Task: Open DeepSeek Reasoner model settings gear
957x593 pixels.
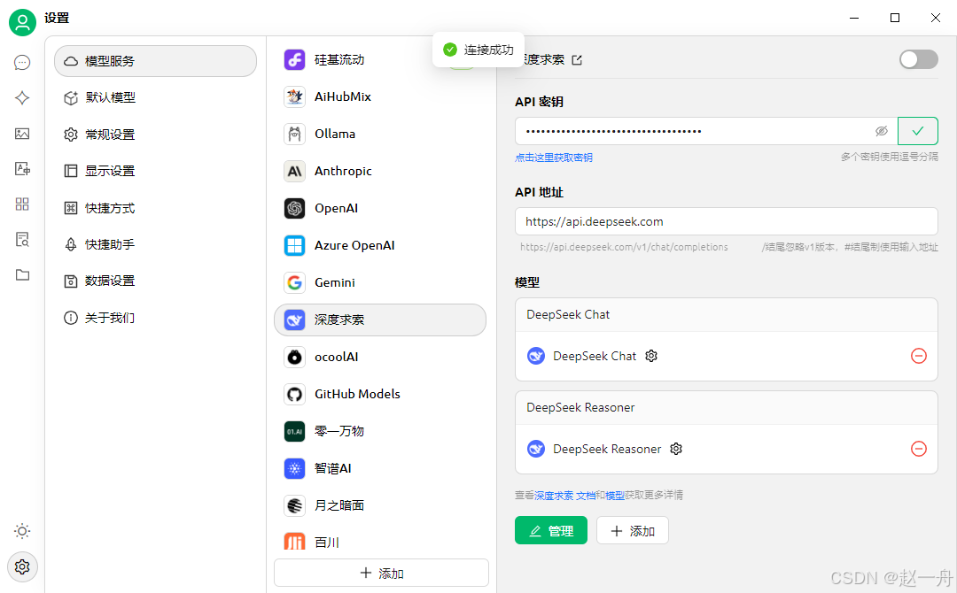Action: (x=675, y=449)
